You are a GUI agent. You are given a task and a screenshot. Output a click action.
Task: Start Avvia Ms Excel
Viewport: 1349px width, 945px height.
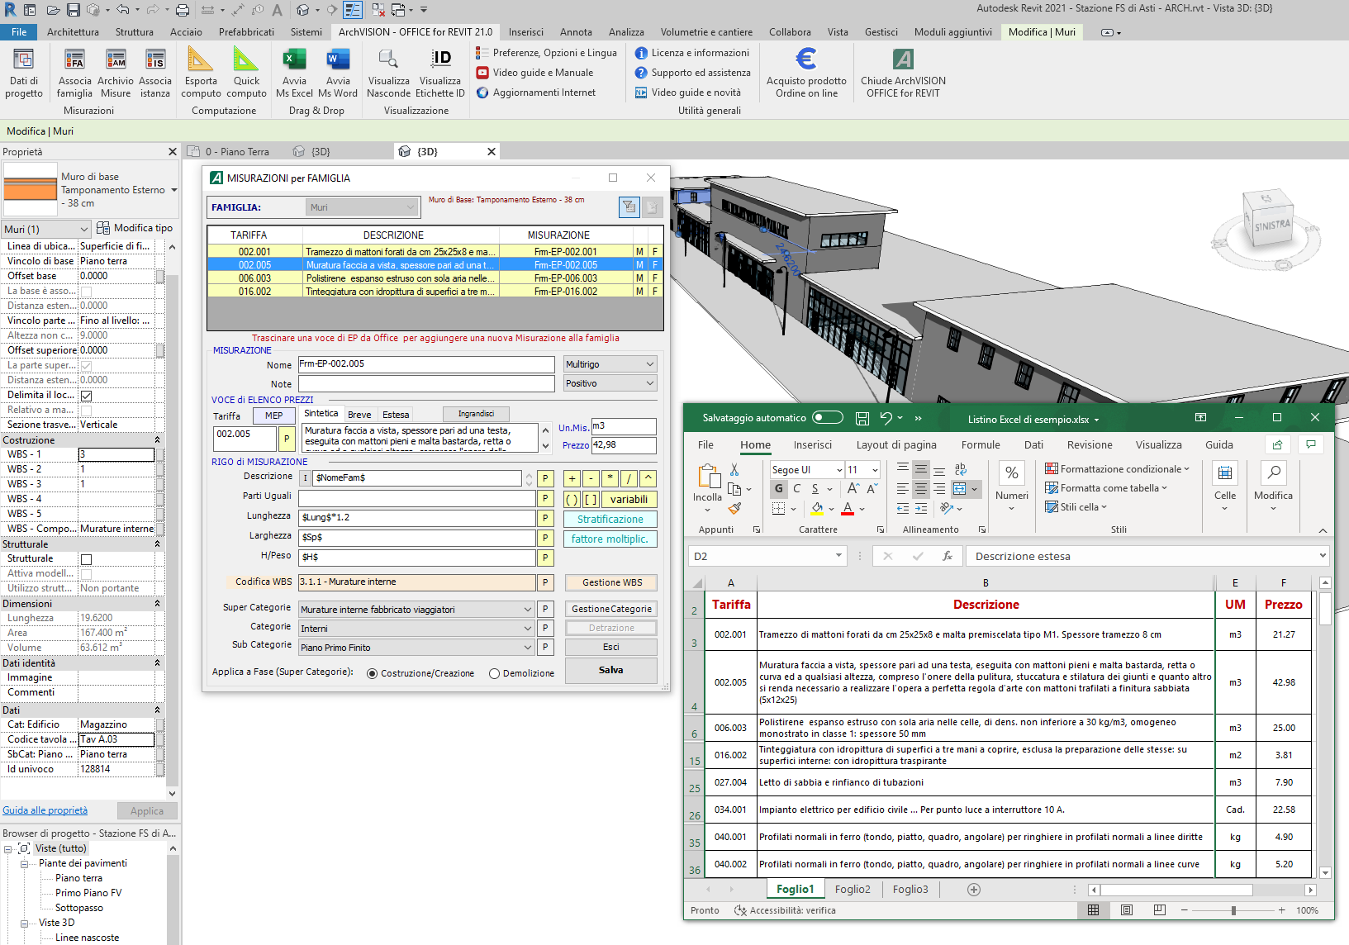(294, 73)
